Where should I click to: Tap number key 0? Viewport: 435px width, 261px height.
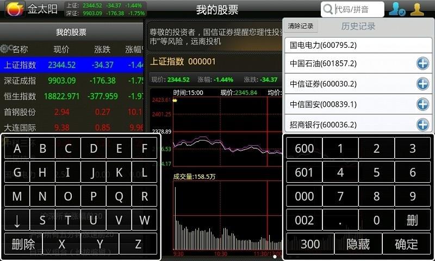(376, 220)
